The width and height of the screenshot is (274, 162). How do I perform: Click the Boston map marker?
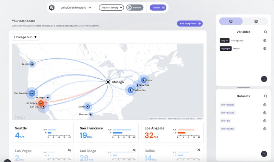144,80
